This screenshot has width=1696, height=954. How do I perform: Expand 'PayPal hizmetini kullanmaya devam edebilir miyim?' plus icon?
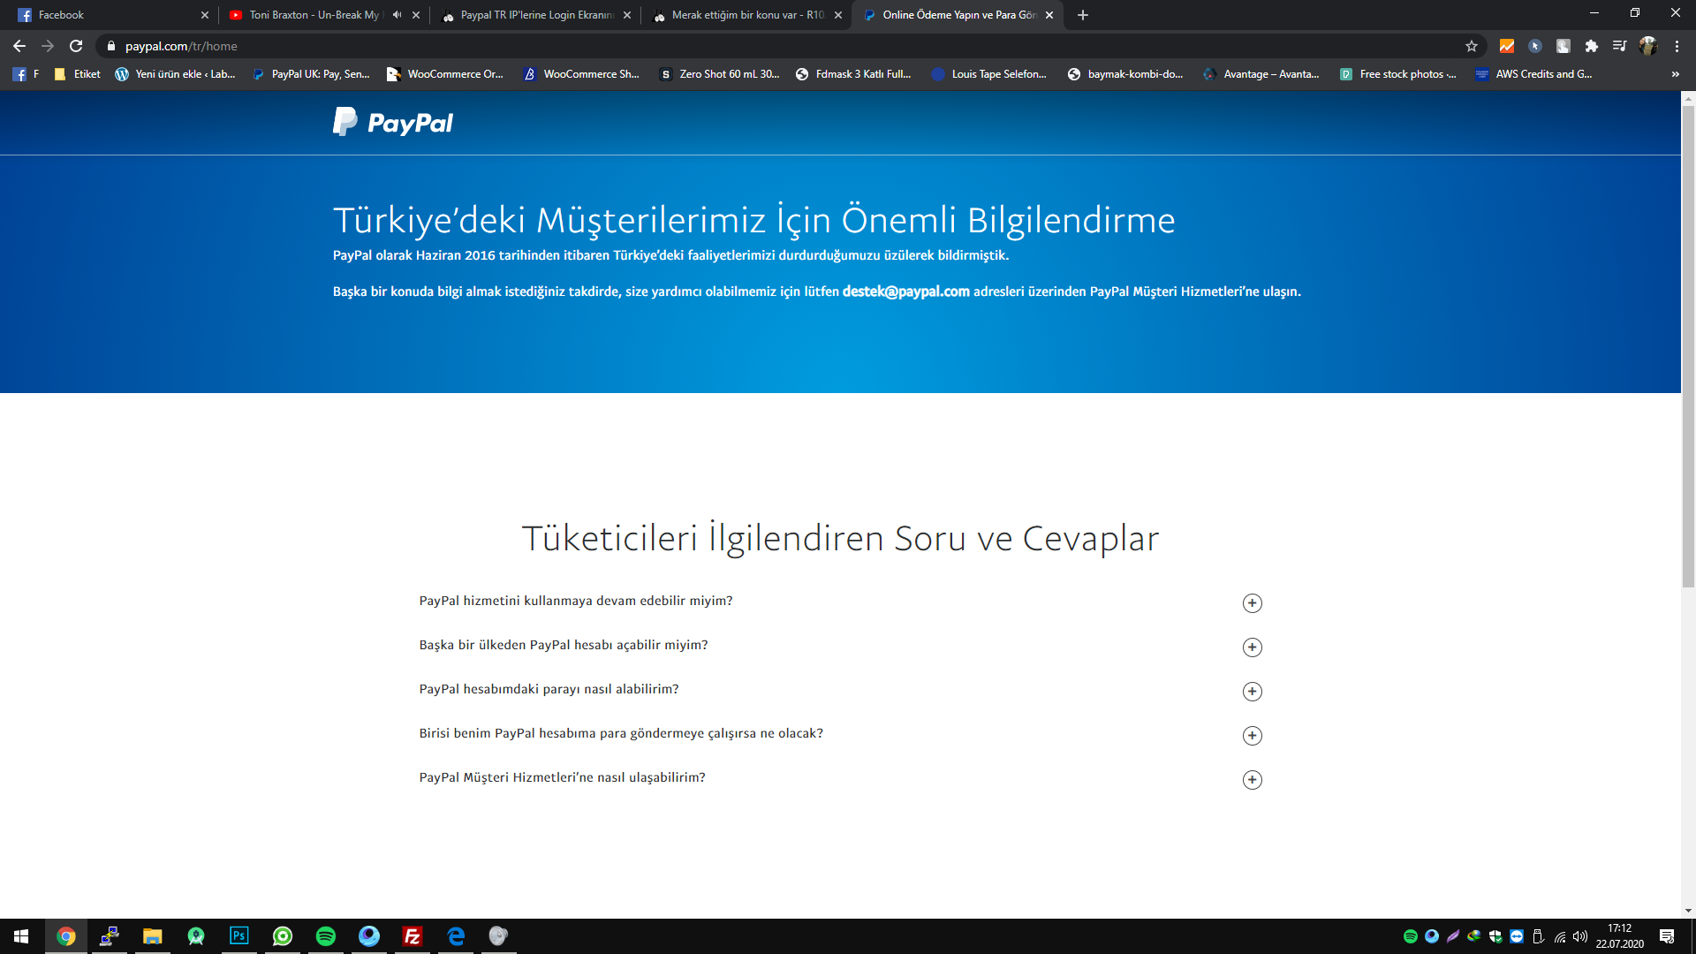(1252, 603)
